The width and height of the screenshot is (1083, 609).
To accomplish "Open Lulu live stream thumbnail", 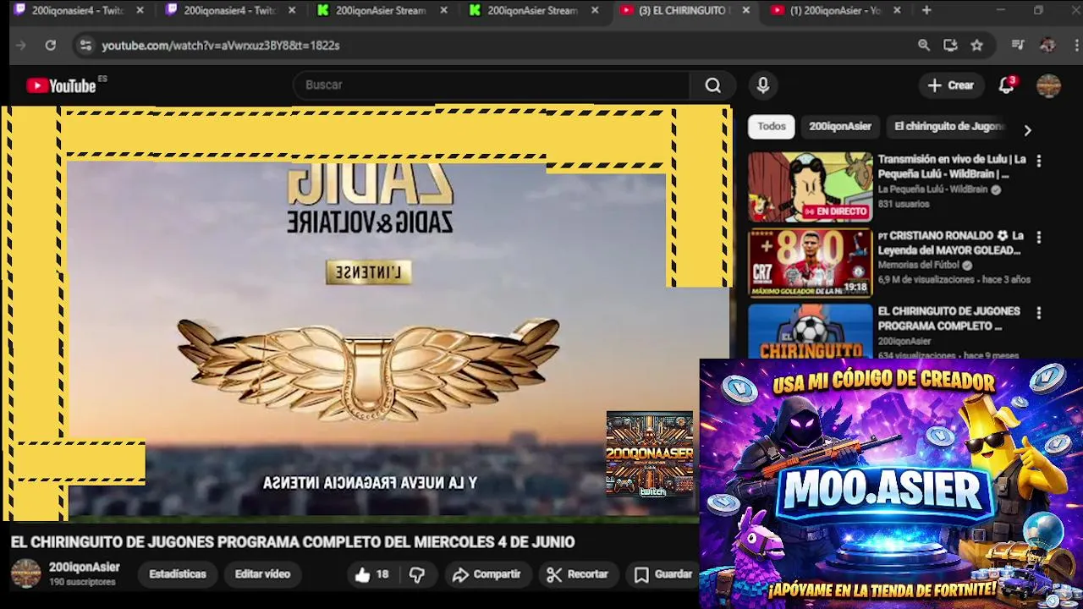I will coord(810,187).
